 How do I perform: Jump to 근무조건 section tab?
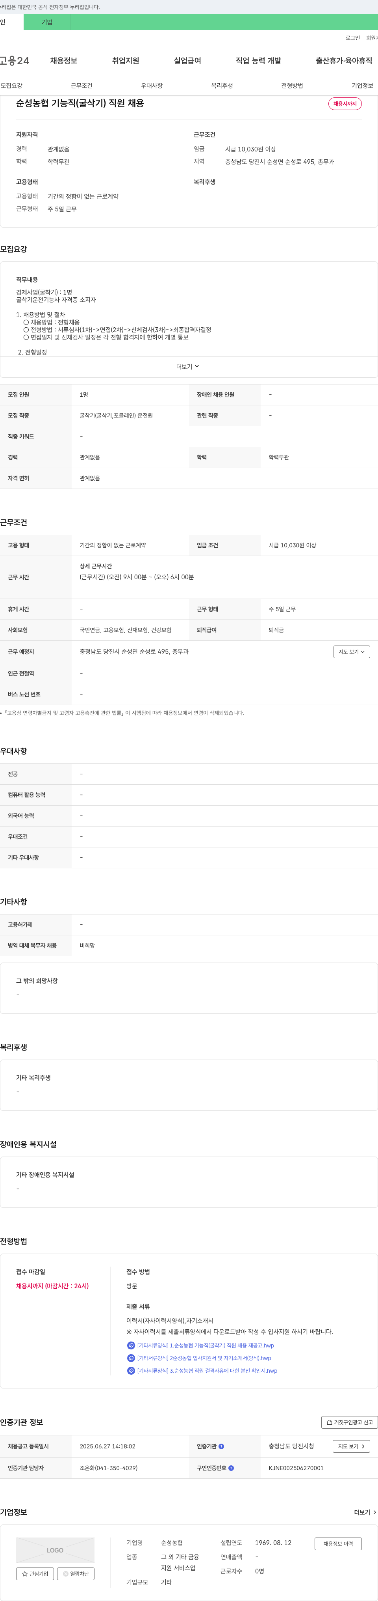pyautogui.click(x=82, y=86)
